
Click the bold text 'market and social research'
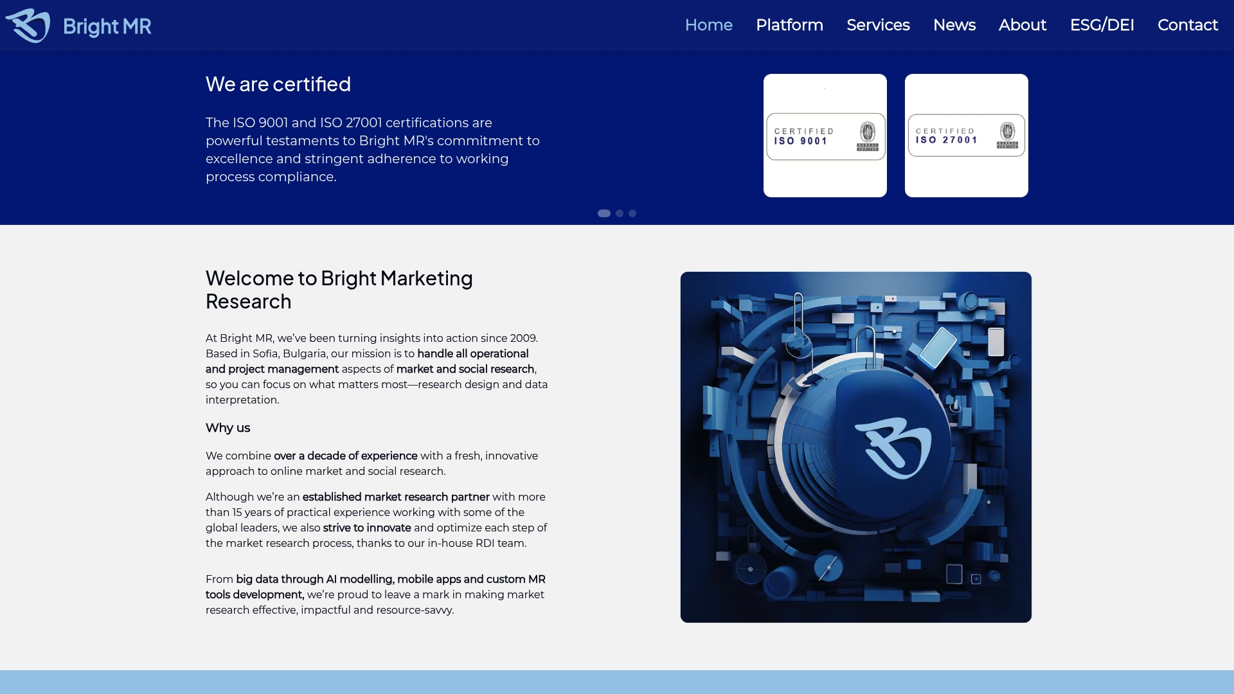(465, 369)
